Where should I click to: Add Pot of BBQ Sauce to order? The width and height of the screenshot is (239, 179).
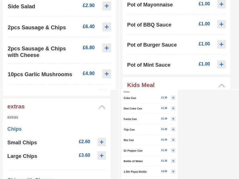[x=221, y=24]
